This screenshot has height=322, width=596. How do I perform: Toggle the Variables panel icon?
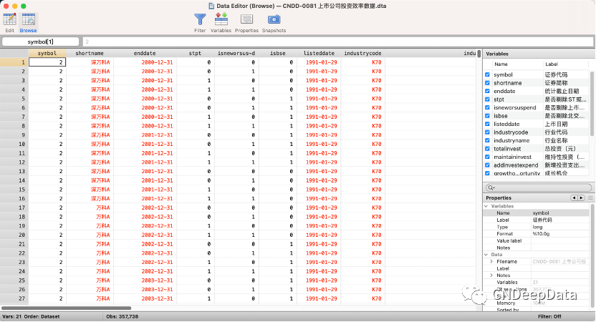[x=221, y=19]
